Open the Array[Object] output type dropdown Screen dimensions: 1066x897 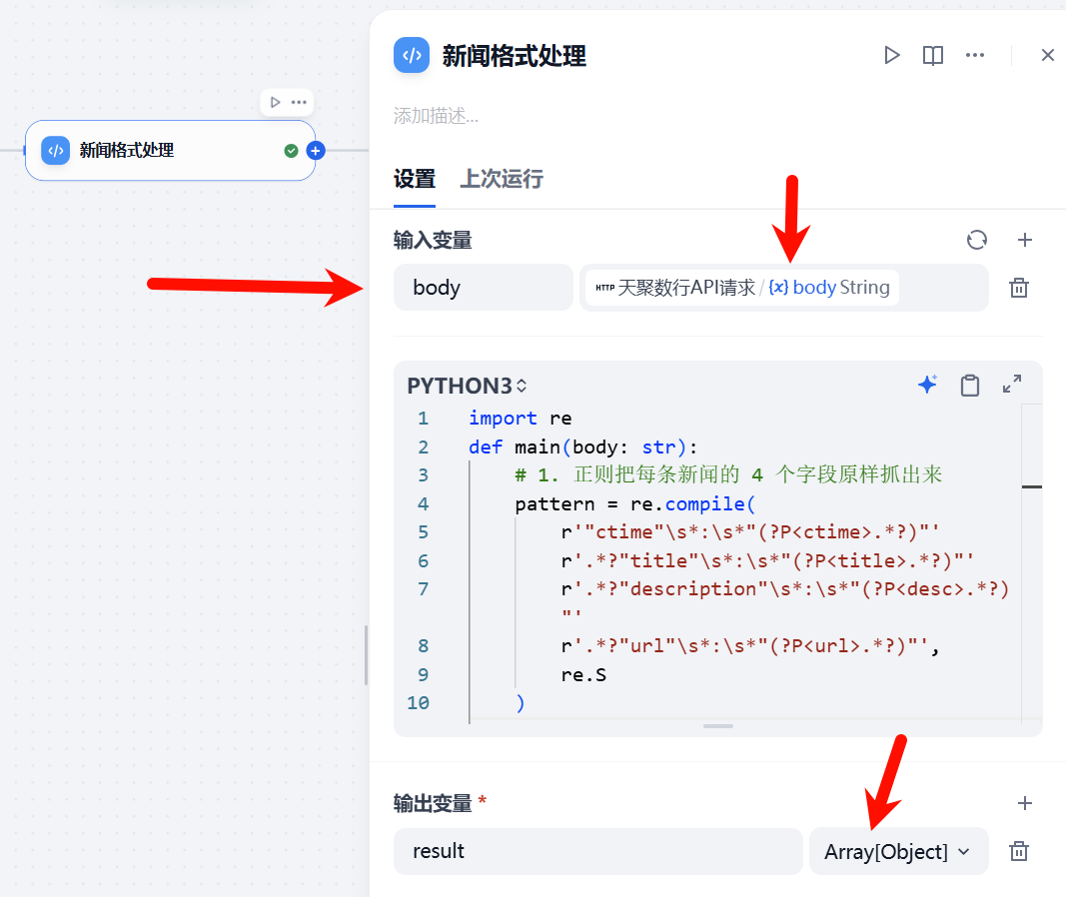tap(898, 851)
